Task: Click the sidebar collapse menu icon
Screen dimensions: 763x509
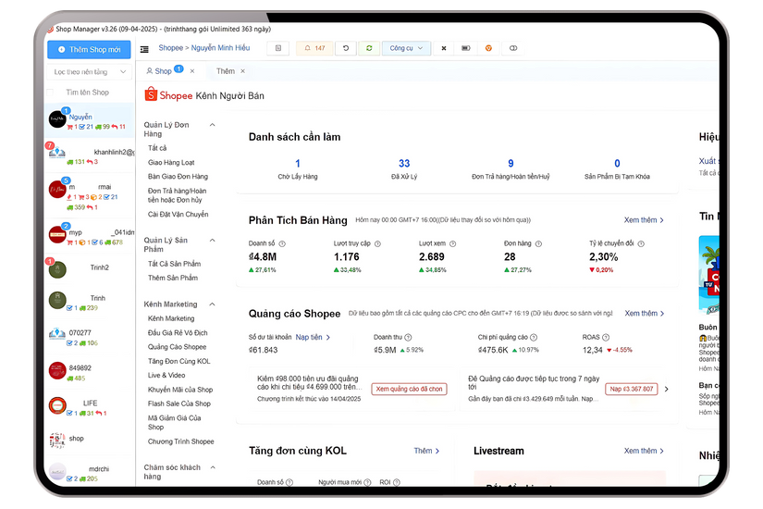Action: (x=145, y=48)
